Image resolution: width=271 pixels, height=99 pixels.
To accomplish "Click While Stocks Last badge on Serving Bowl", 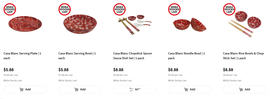I will [x=65, y=9].
